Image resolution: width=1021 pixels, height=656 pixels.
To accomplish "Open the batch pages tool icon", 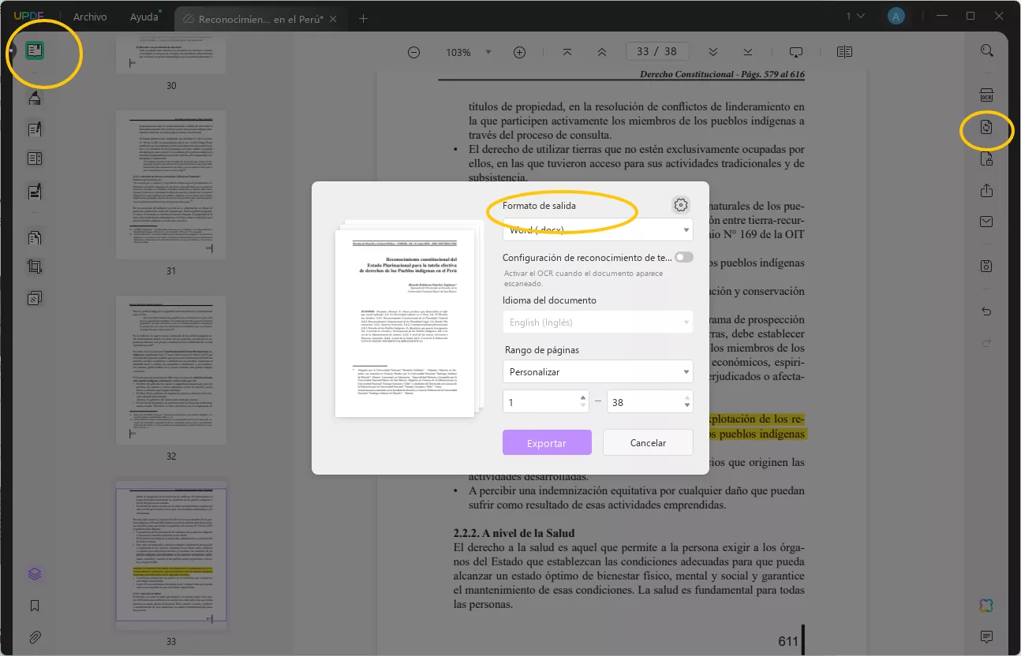I will click(35, 298).
